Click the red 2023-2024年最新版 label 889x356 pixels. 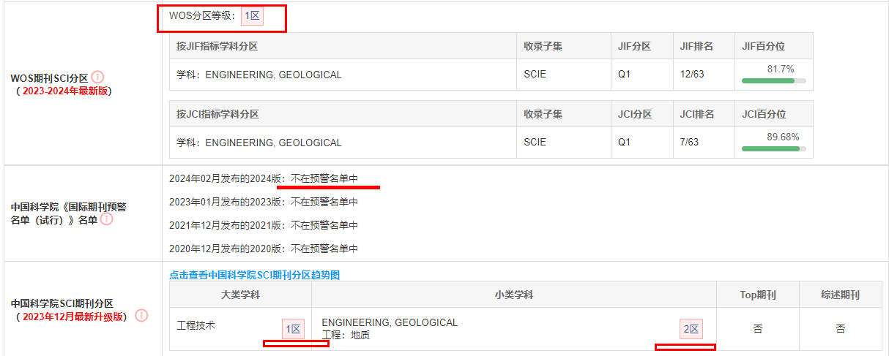pyautogui.click(x=65, y=91)
